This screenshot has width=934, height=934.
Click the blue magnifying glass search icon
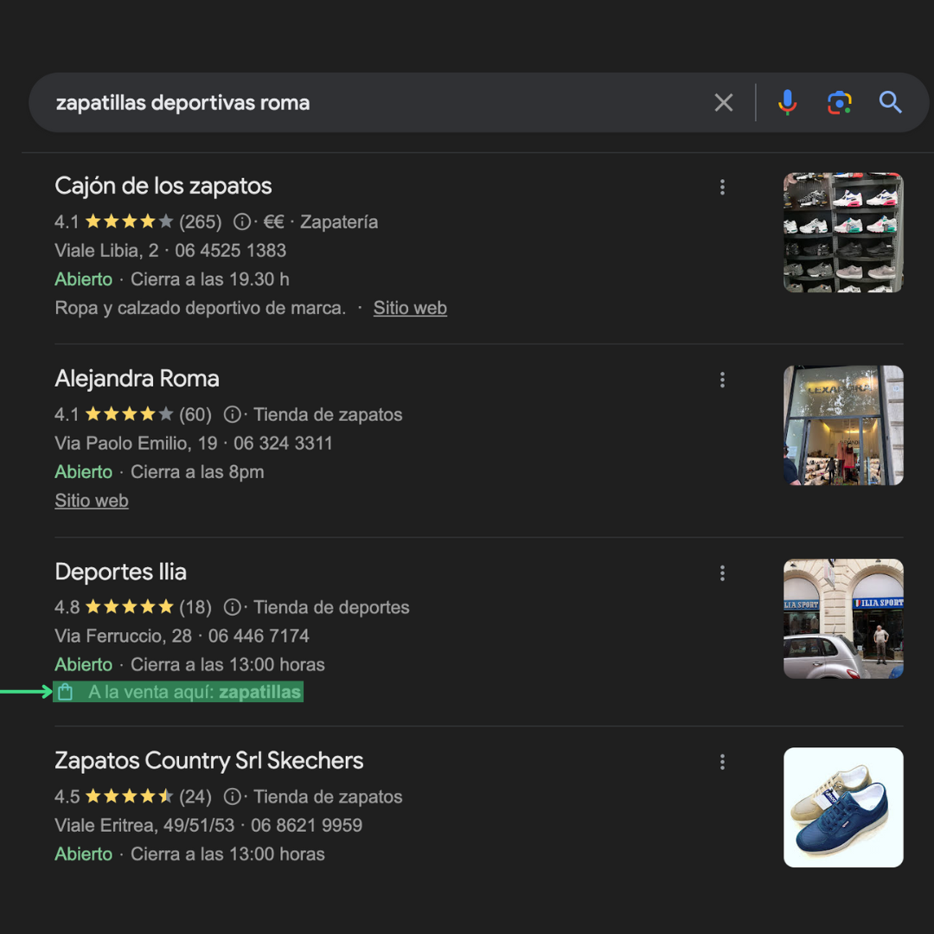(x=890, y=102)
